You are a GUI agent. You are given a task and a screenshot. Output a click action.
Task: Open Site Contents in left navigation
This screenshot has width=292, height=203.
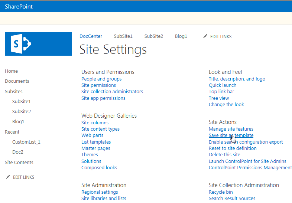19,163
